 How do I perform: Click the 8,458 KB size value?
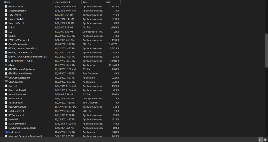(114, 61)
